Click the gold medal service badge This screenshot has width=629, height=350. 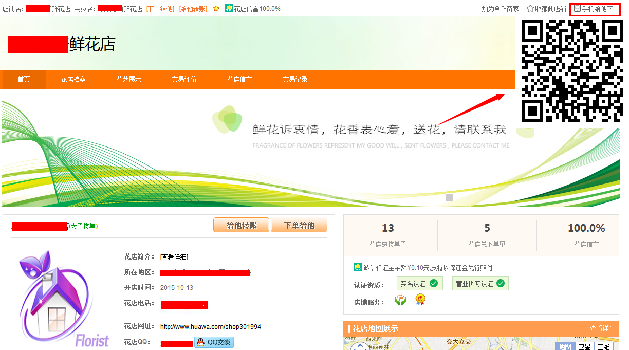pyautogui.click(x=420, y=299)
